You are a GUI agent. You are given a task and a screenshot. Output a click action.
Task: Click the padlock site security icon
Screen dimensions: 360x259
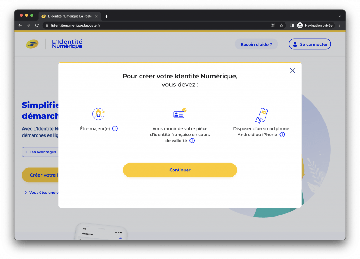47,25
